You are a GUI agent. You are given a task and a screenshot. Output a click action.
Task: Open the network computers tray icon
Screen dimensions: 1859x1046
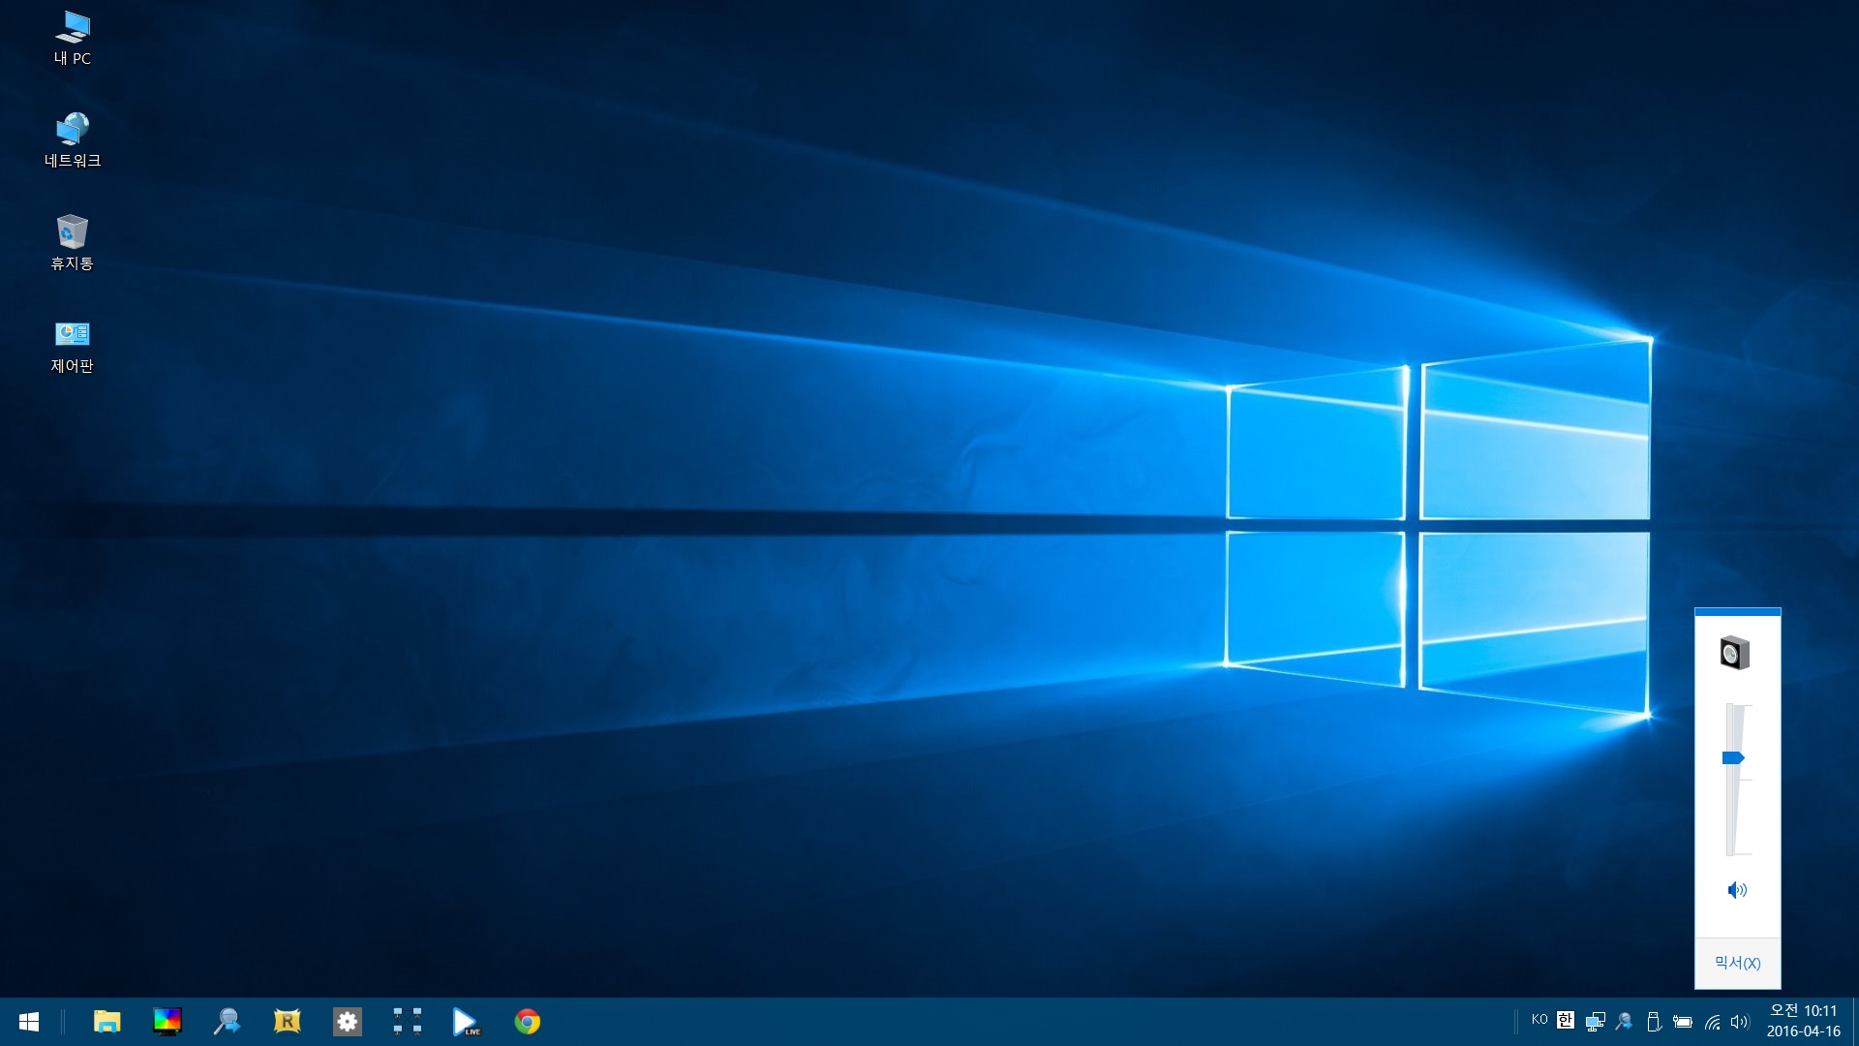click(x=1595, y=1022)
